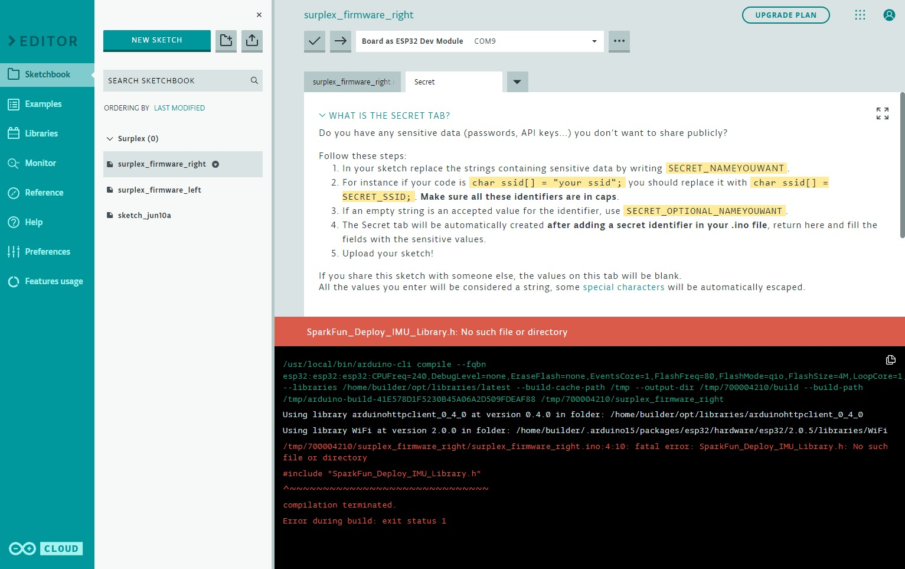Open surplex_firmware_right options arrow
Screen dimensions: 905x569
pos(215,164)
